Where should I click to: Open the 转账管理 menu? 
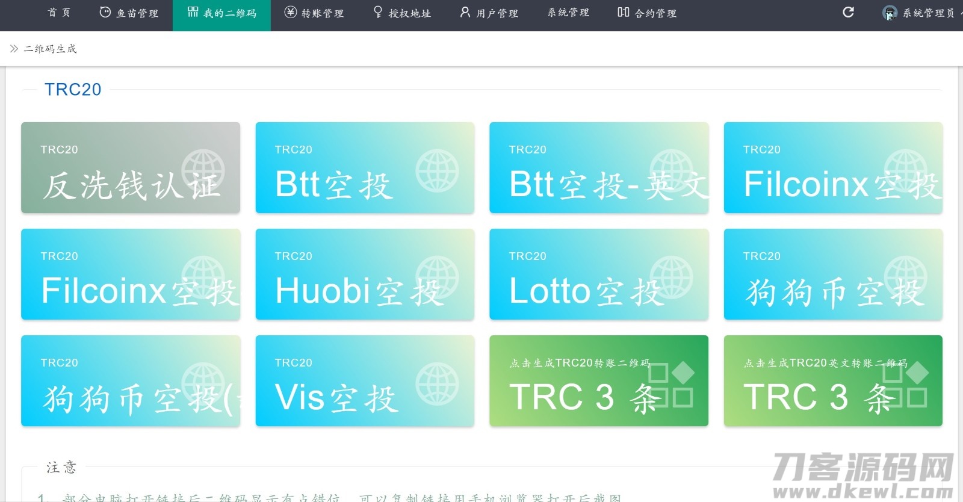point(314,13)
